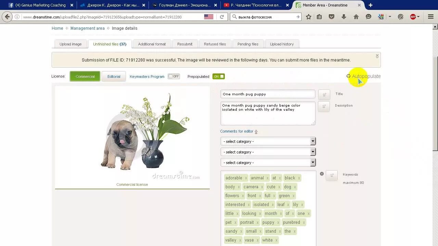Click the Adblock Plus ABP icon
Screen dimensions: 438x246
point(413,17)
